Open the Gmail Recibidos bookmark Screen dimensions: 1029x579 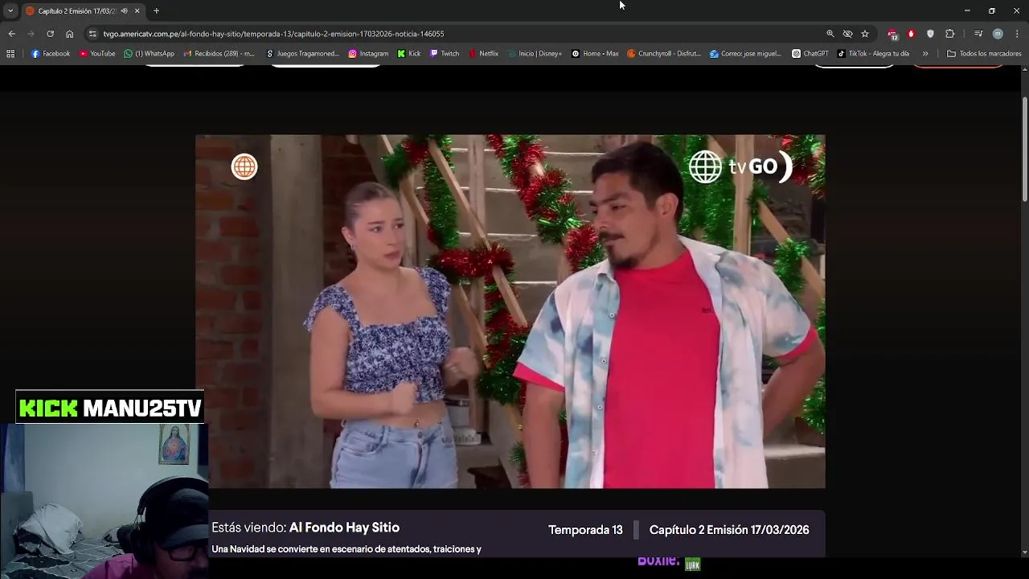[219, 54]
